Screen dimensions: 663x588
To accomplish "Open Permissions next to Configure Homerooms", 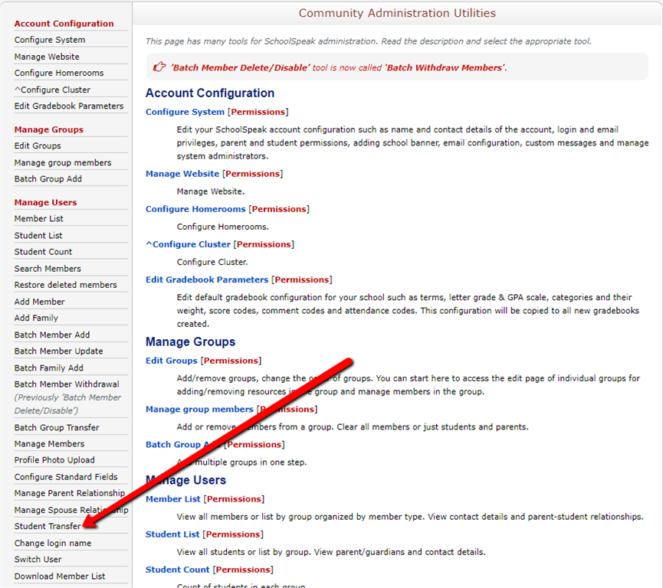I will tap(279, 209).
